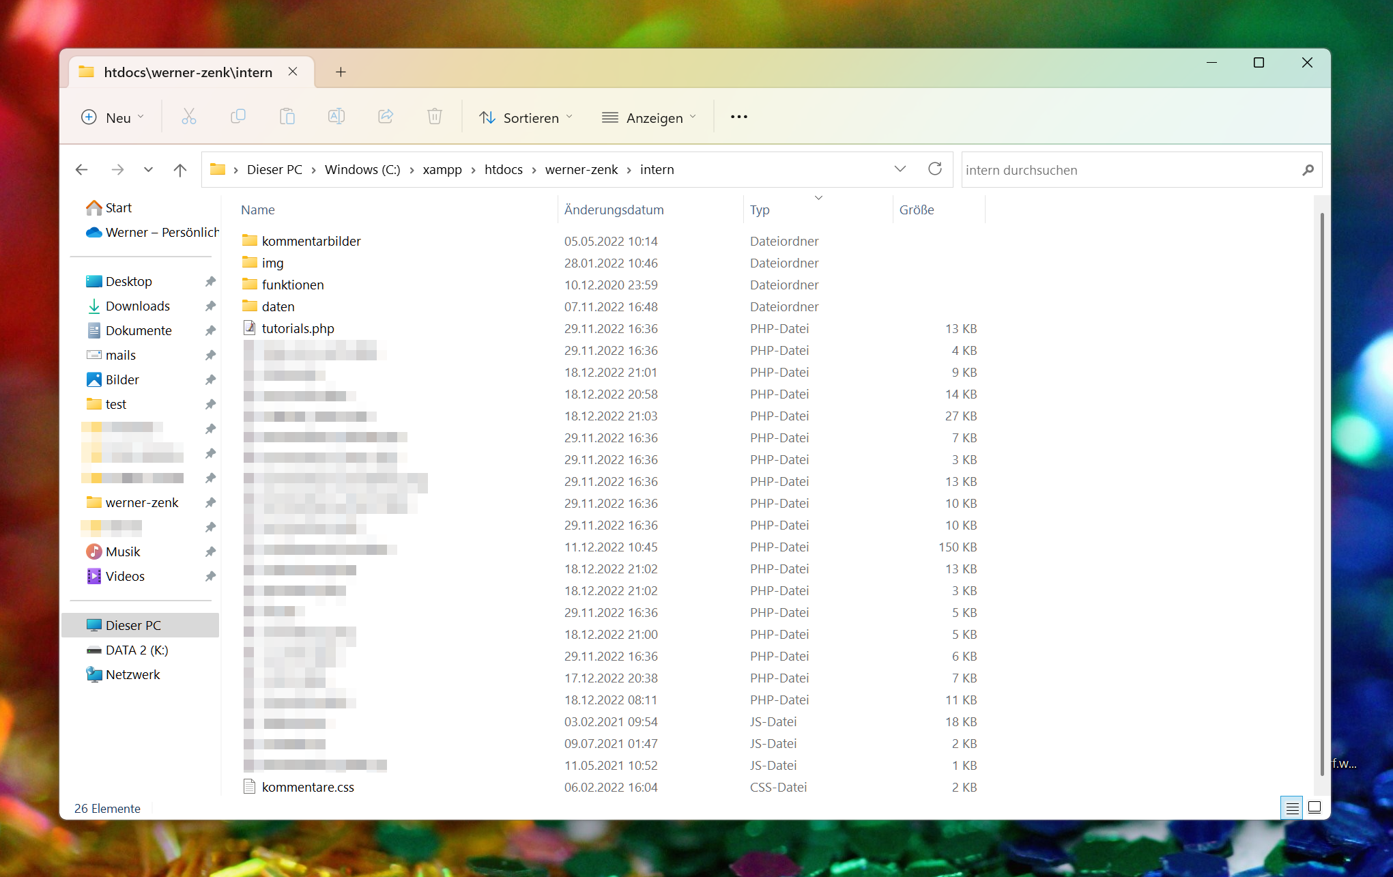The image size is (1393, 877).
Task: Click the Delete trash can icon
Action: 435,117
